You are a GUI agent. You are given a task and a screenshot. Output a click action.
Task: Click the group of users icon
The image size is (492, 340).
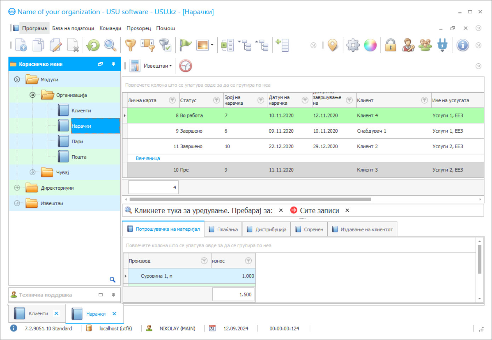tap(425, 45)
